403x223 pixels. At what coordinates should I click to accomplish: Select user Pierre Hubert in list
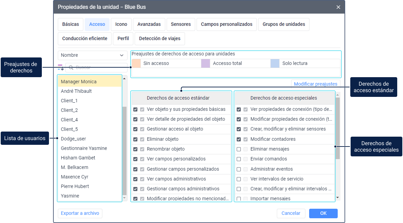coord(75,187)
